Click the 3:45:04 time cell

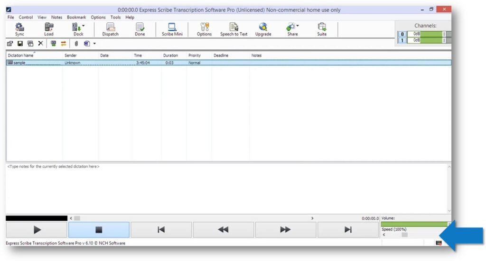[x=143, y=63]
